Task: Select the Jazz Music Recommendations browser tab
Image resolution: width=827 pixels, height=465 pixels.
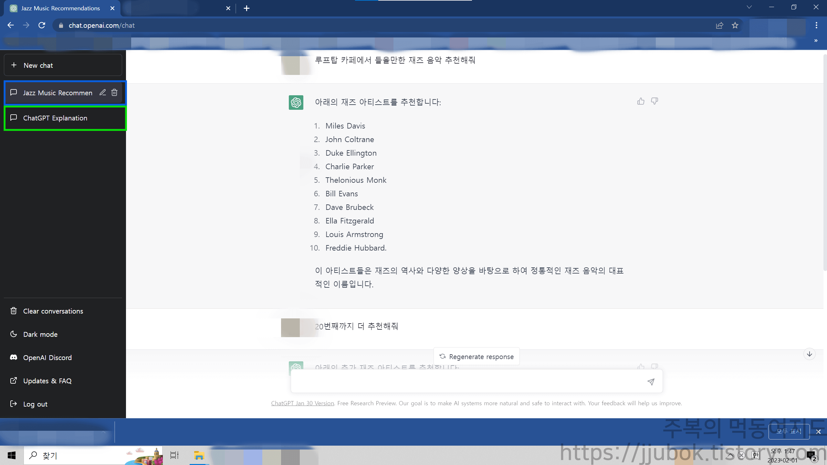Action: [60, 8]
